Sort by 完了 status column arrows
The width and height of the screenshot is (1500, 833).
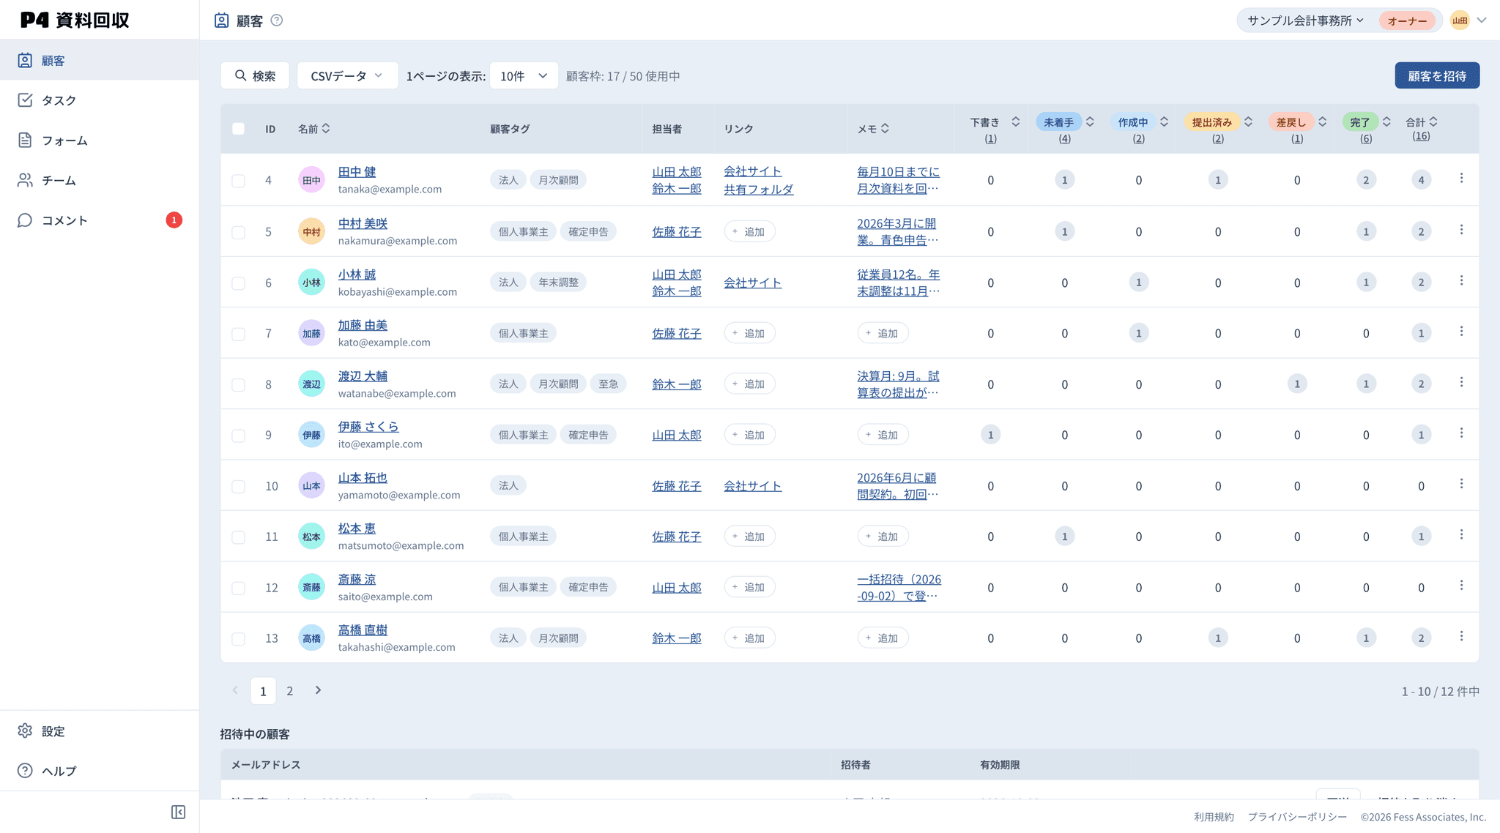pyautogui.click(x=1386, y=122)
